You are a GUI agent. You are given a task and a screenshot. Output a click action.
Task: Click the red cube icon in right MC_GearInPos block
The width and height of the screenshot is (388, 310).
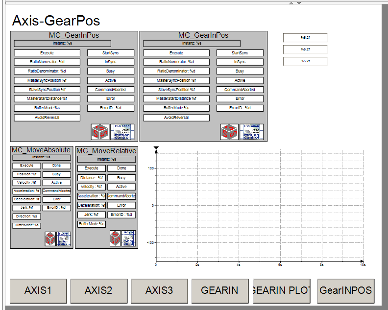click(229, 132)
